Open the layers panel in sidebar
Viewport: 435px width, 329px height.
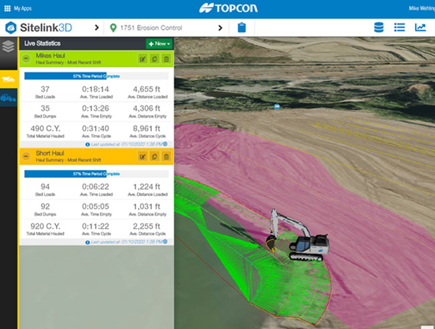(x=9, y=46)
